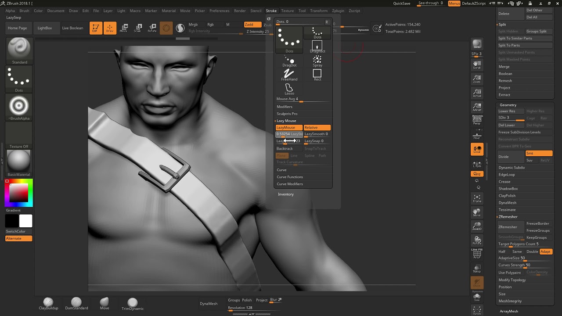Choose the FreeHand stroke type
The width and height of the screenshot is (562, 316).
(289, 75)
